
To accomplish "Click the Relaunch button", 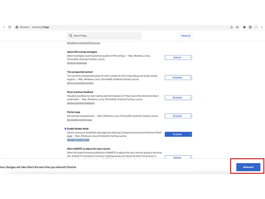I will pyautogui.click(x=248, y=167).
